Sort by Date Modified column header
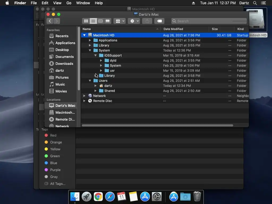 click(x=185, y=29)
